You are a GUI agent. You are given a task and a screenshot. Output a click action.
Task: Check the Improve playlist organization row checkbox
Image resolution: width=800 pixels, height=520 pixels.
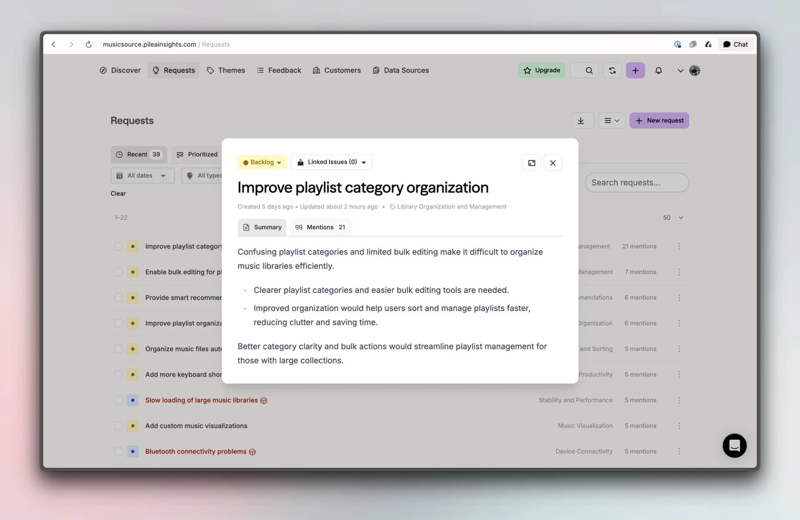click(x=118, y=323)
